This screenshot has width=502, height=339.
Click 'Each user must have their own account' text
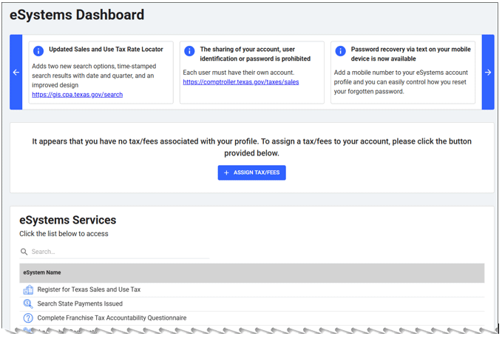[239, 73]
